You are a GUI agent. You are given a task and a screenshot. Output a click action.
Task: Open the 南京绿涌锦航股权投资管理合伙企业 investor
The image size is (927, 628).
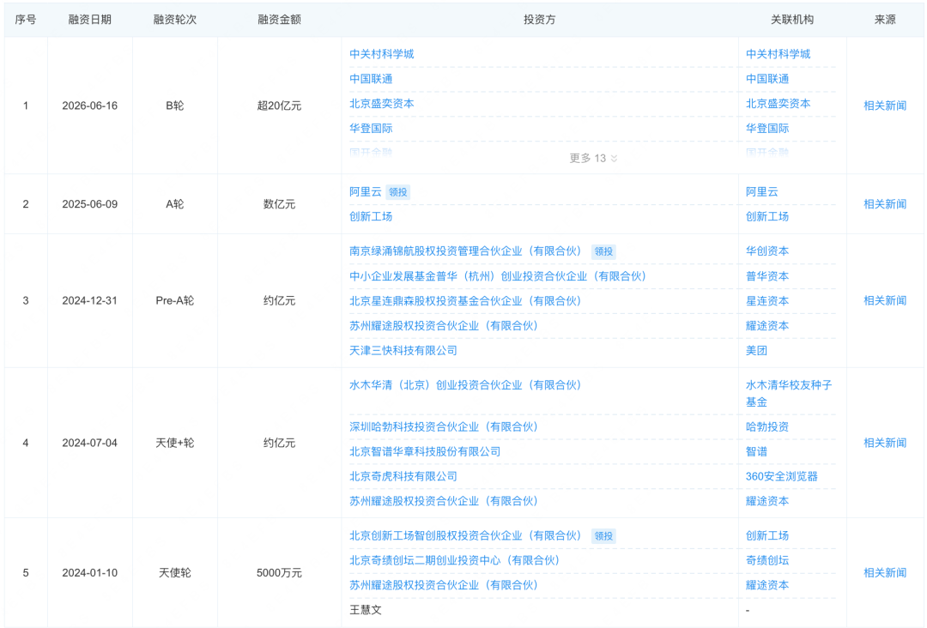tap(465, 251)
